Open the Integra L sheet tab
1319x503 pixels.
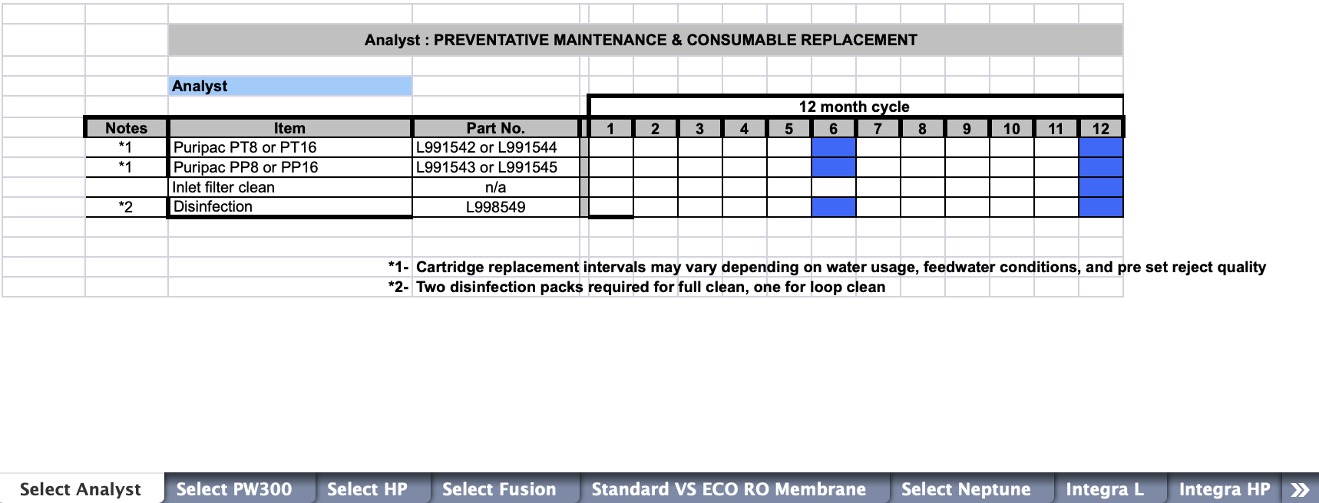[1105, 489]
